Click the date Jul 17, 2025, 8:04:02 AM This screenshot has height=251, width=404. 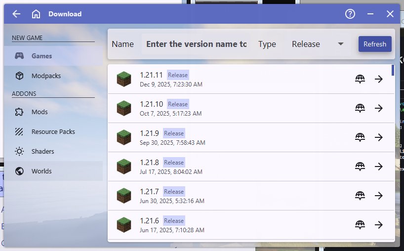pos(171,171)
